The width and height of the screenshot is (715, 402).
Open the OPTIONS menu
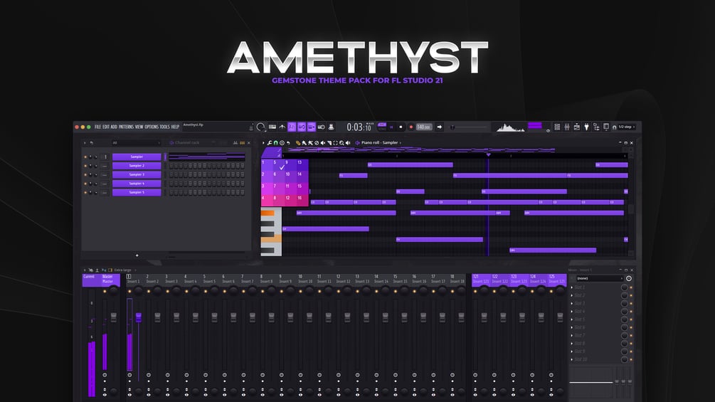[152, 127]
